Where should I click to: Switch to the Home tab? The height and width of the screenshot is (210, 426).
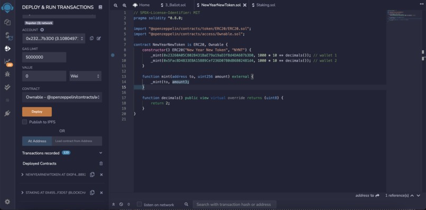(x=142, y=5)
